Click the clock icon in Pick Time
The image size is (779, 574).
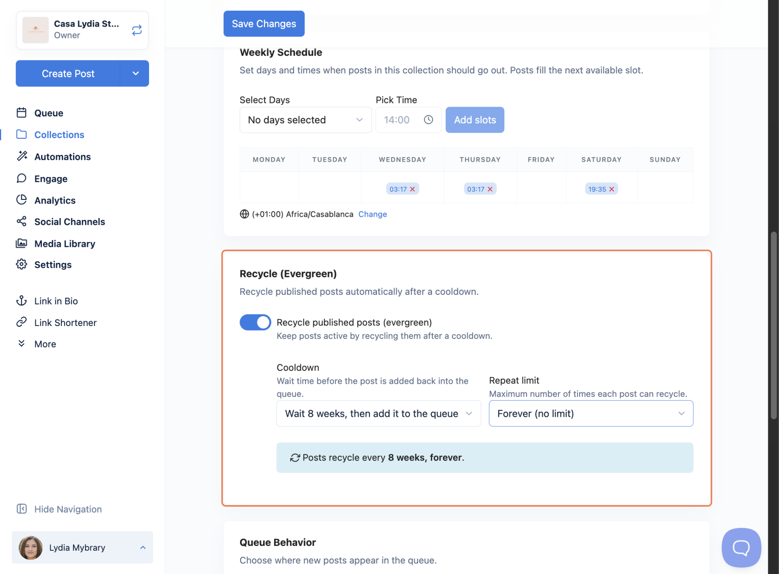click(x=428, y=120)
